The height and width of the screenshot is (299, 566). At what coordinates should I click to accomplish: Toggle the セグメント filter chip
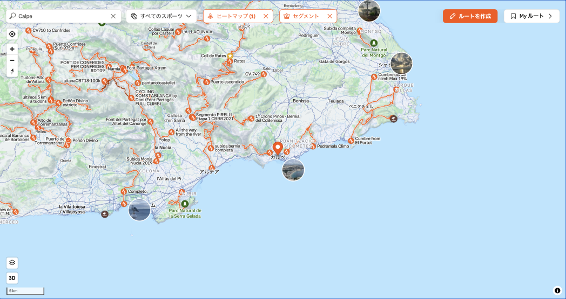pyautogui.click(x=302, y=16)
